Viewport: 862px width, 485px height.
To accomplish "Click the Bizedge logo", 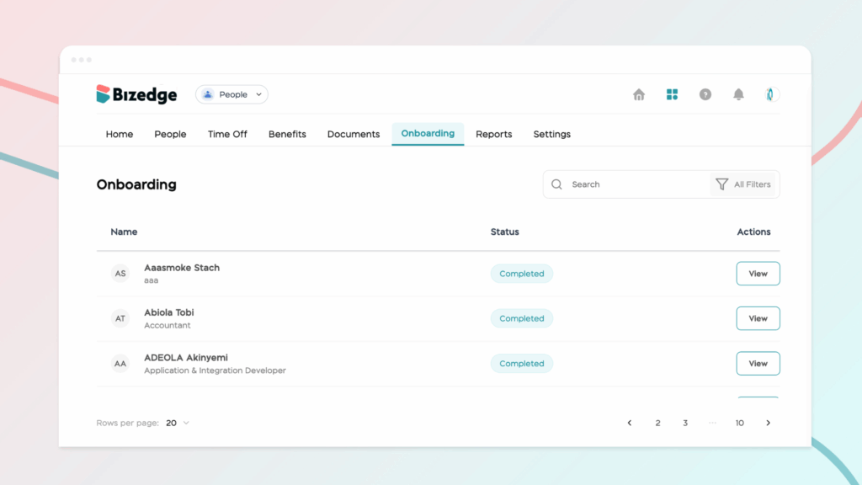I will click(137, 94).
